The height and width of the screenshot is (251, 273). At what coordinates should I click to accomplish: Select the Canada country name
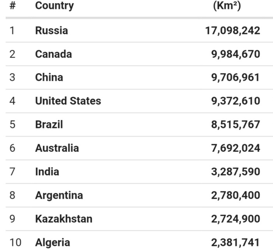(x=53, y=54)
